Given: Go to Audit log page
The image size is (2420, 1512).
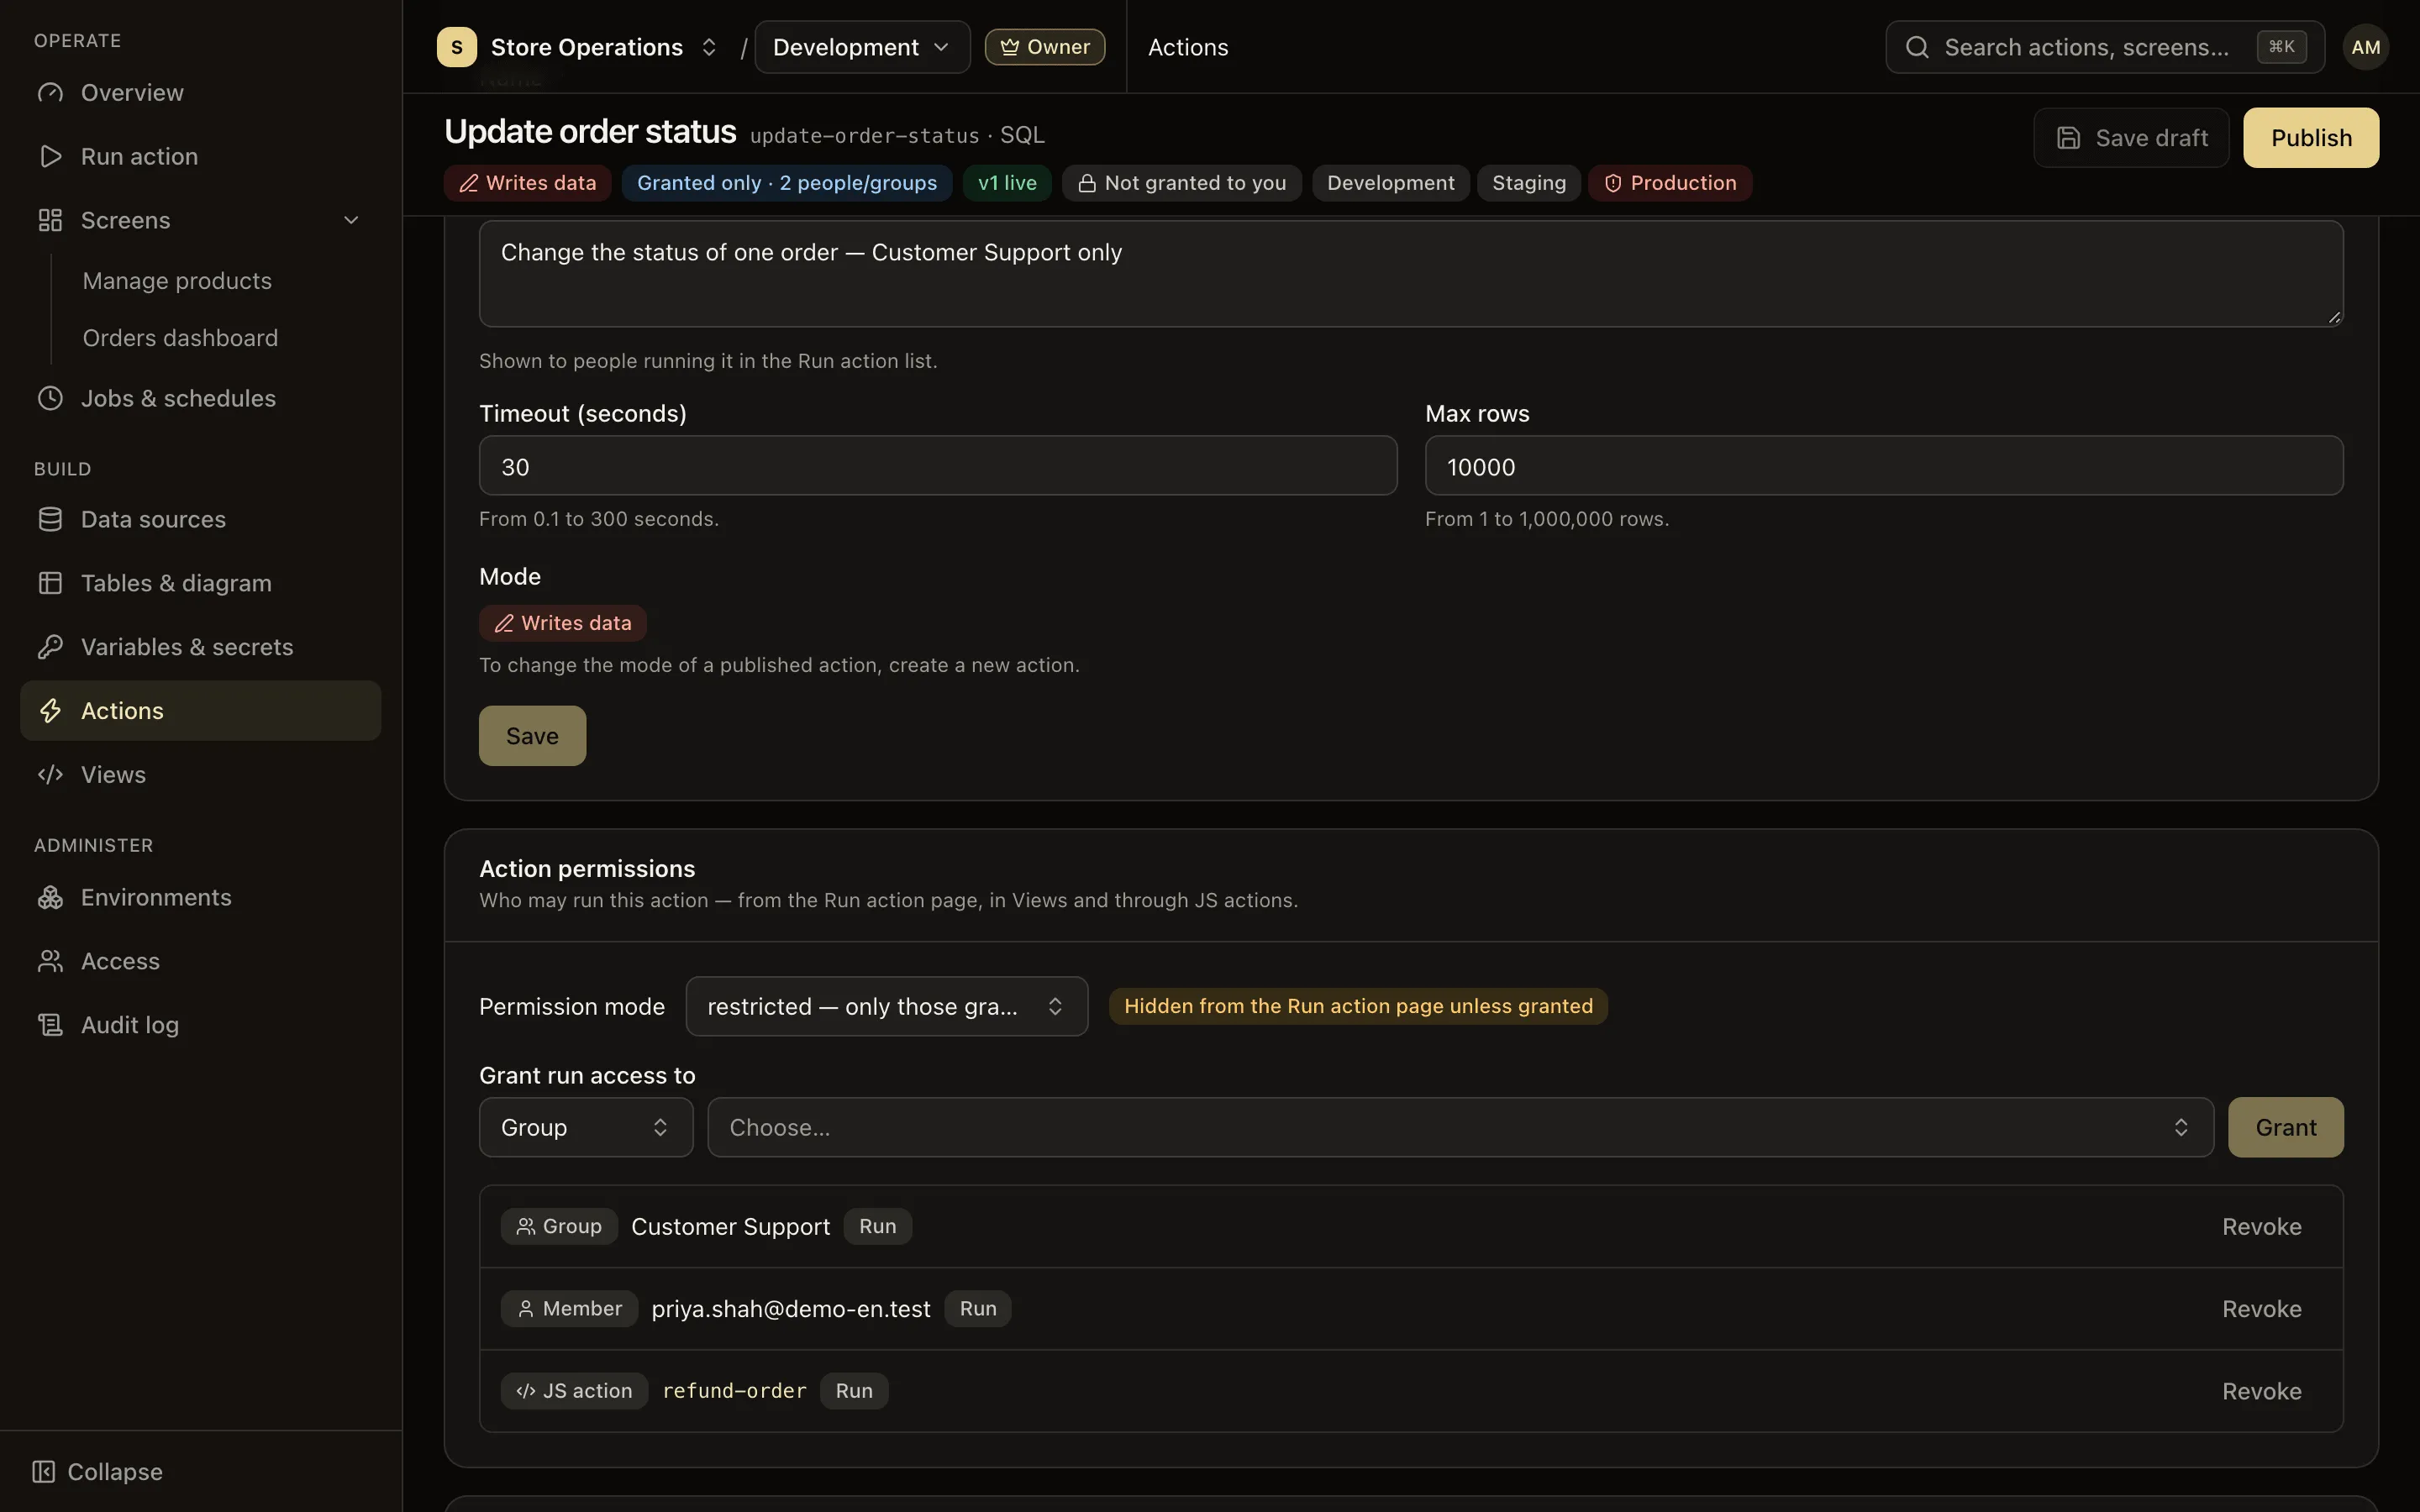Looking at the screenshot, I should pos(200,1026).
